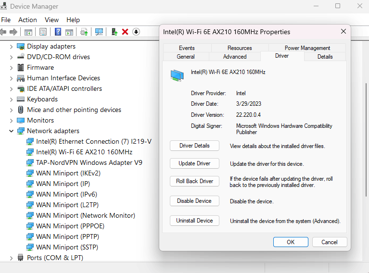The image size is (369, 273).
Task: Click the Intel Ethernet Connection I219-V icon
Action: (x=30, y=142)
